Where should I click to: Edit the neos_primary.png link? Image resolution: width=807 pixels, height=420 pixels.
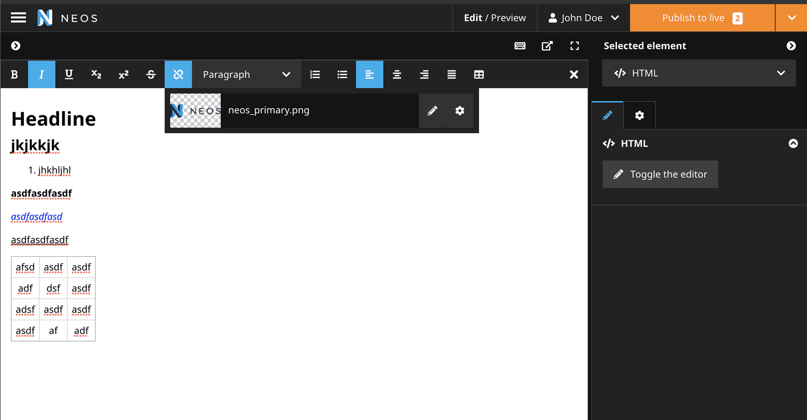[x=432, y=110]
